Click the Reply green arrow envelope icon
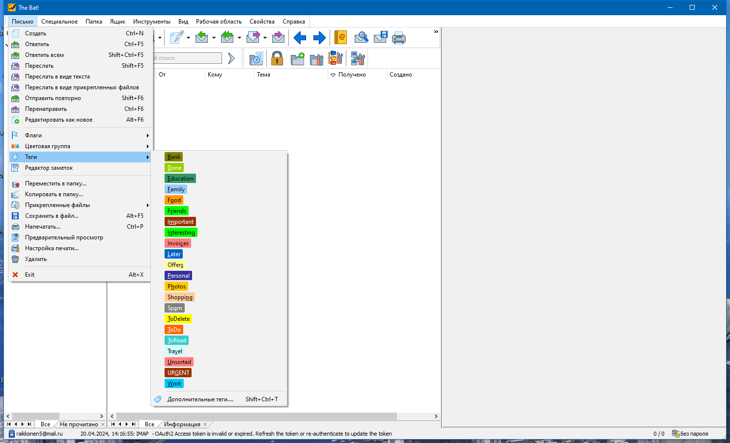The width and height of the screenshot is (730, 443). click(x=202, y=37)
